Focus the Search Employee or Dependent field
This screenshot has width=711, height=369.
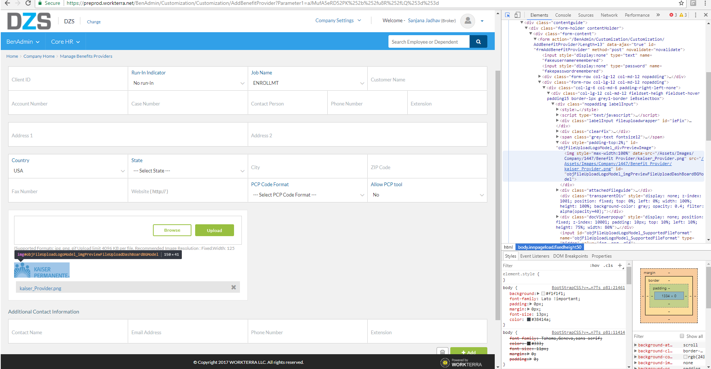[x=429, y=42]
